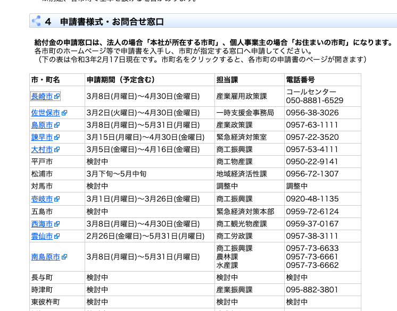Viewport: 397px width, 311px height.
Task: Click the call center number 050-8881-6529
Action: (315, 100)
